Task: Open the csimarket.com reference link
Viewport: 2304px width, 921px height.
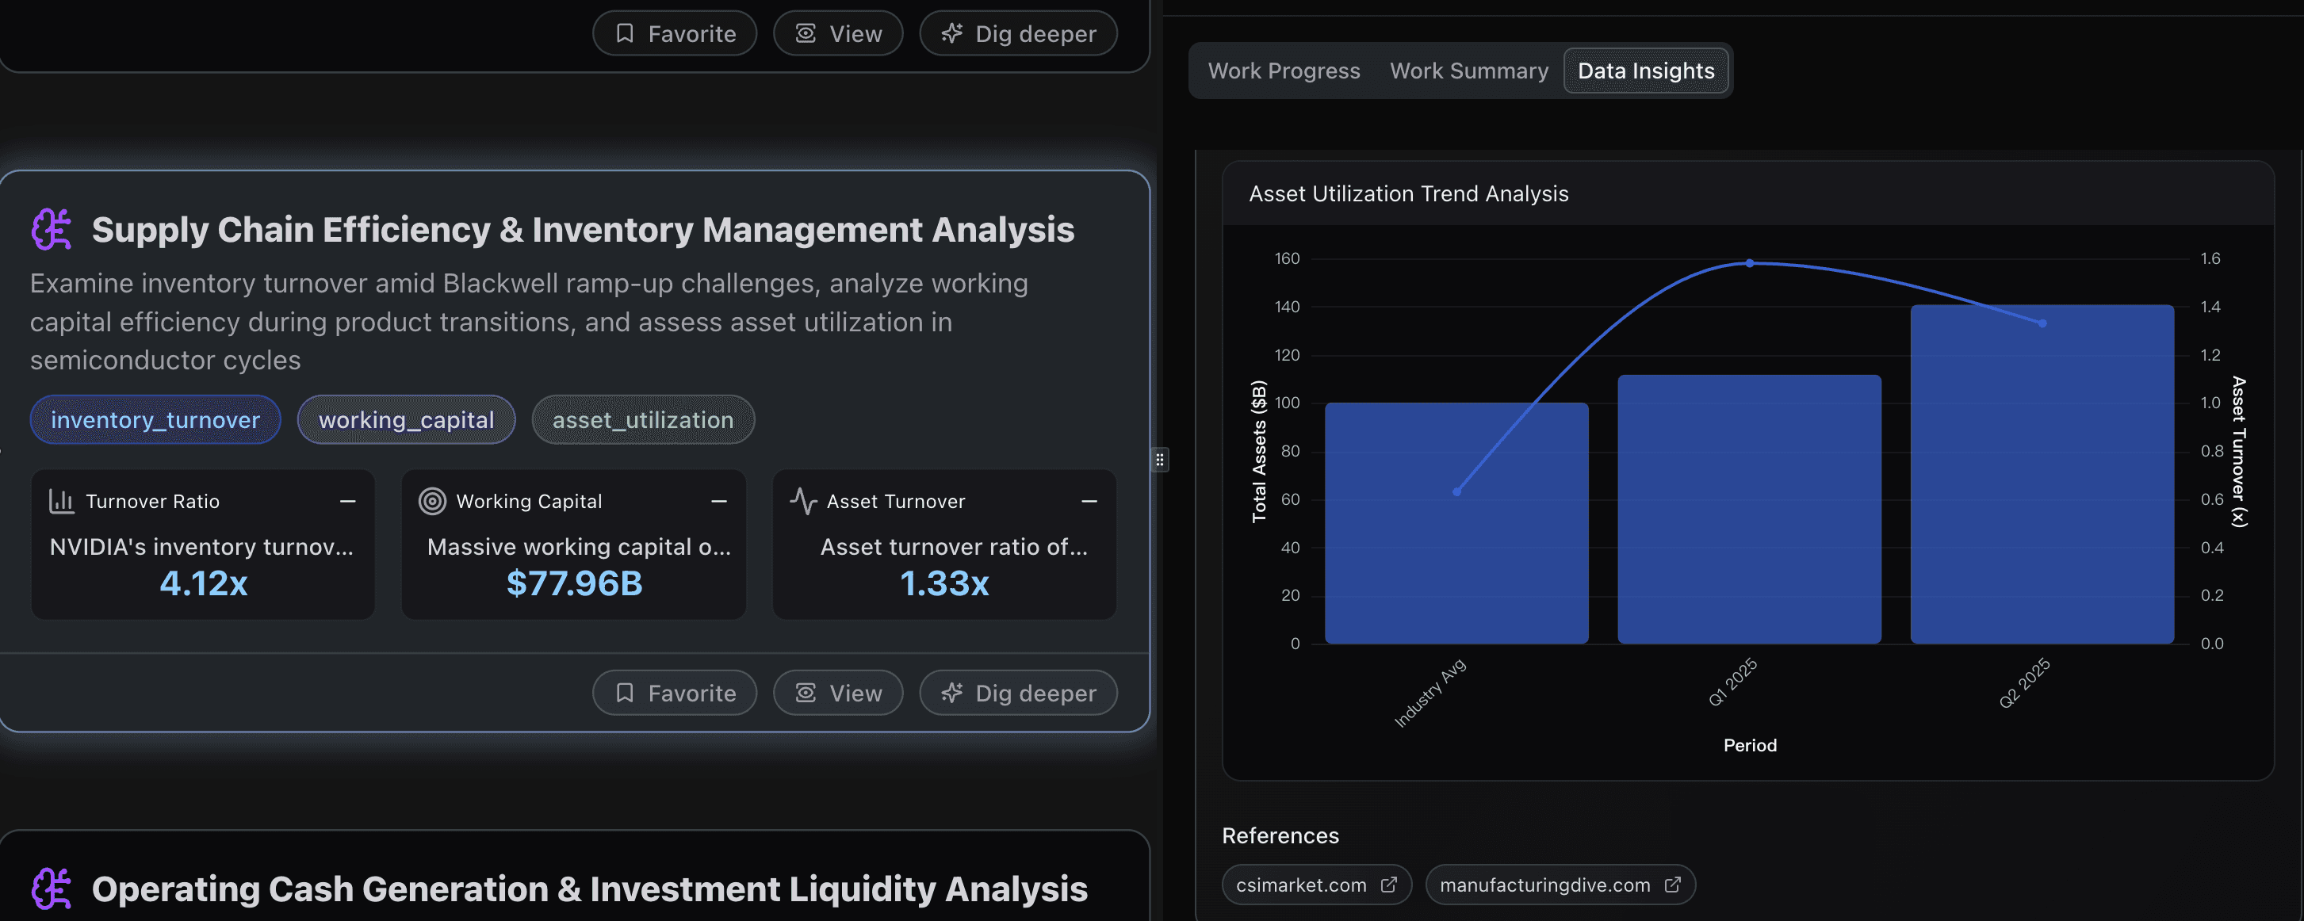Action: tap(1317, 885)
